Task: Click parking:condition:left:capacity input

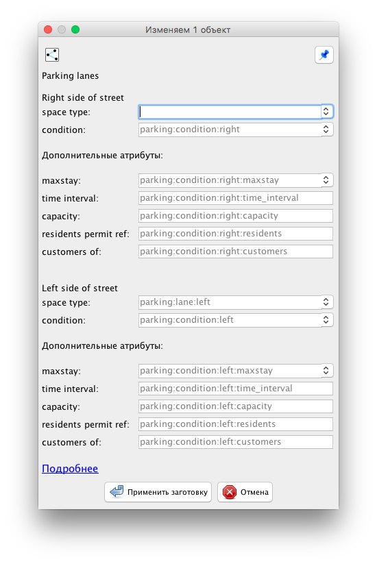Action: pyautogui.click(x=236, y=406)
